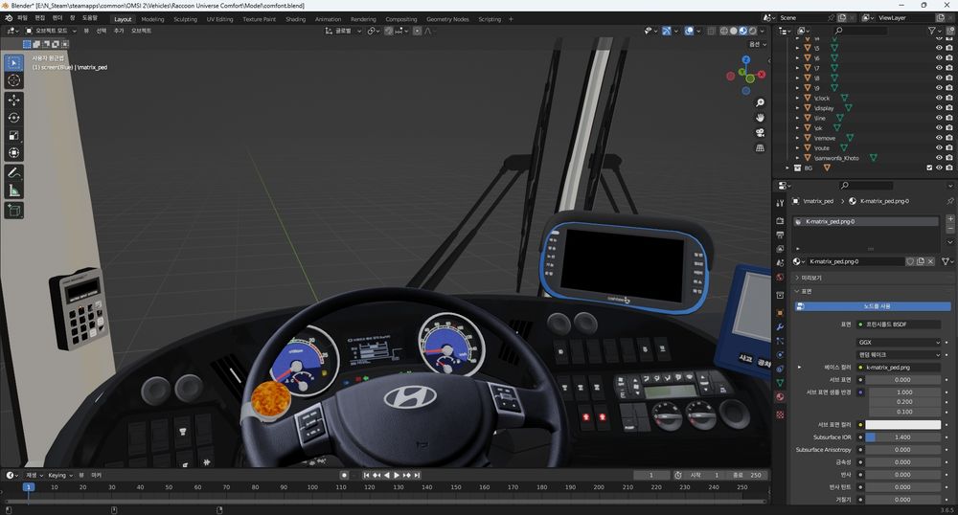The image size is (958, 515).
Task: Click the viewport zoom magnifier icon
Action: [x=760, y=102]
